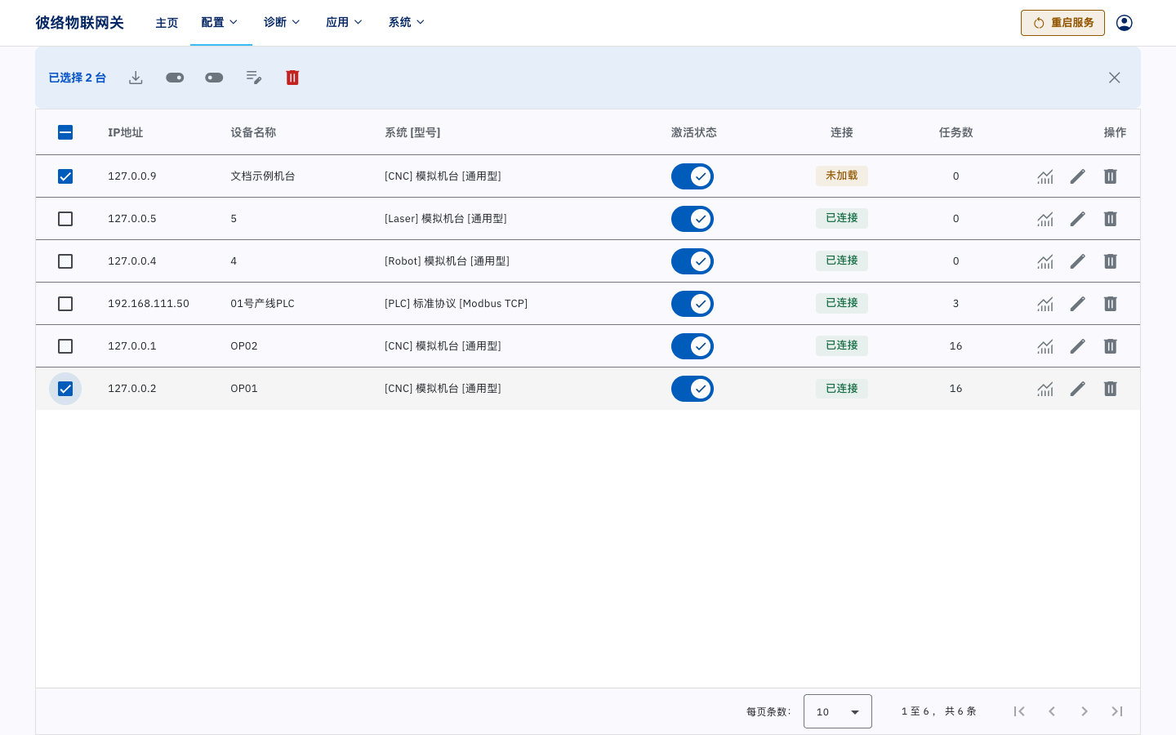Toggle the activation switch for 127.0.0.5
The image size is (1176, 735).
693,219
